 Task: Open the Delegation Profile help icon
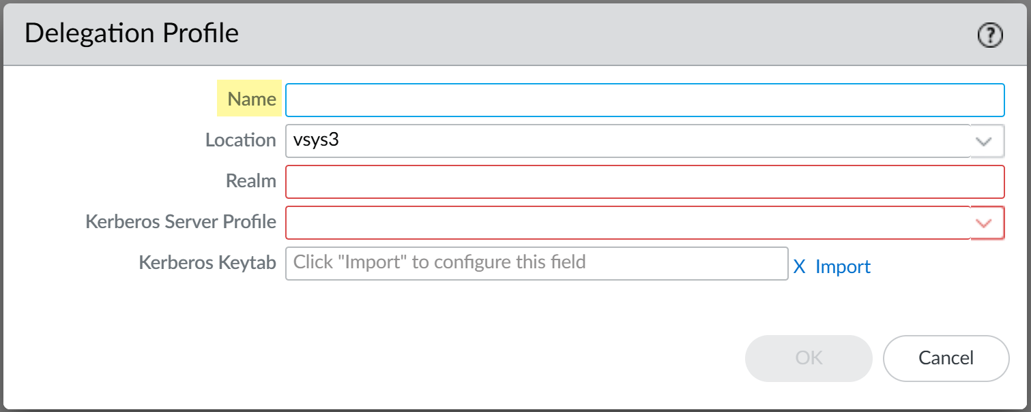click(x=990, y=35)
